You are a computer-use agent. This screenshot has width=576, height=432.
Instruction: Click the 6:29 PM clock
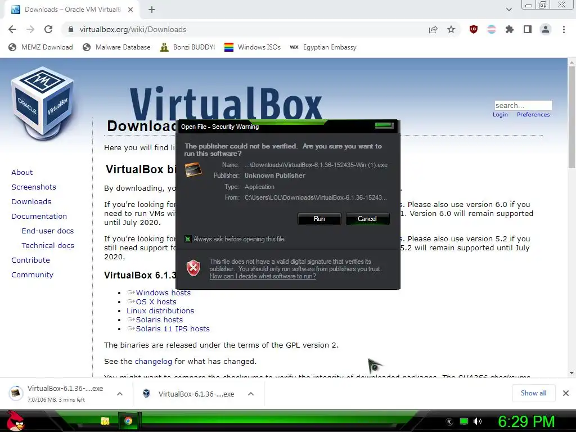point(526,421)
